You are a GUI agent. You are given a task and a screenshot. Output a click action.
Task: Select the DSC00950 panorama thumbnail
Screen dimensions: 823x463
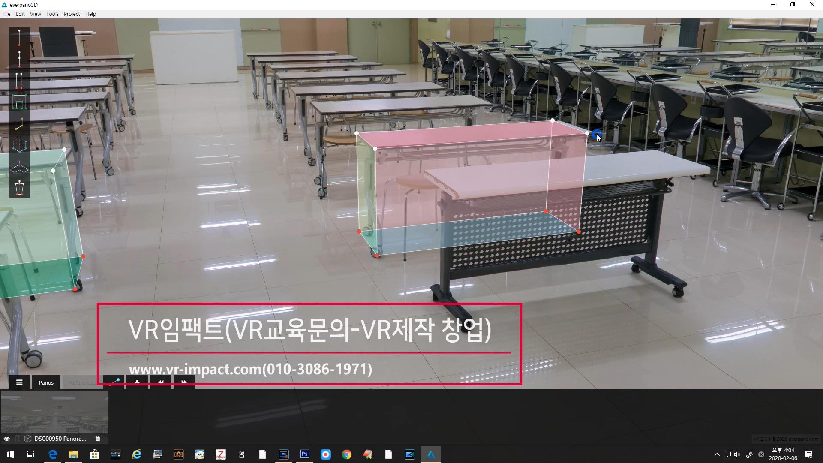point(54,412)
